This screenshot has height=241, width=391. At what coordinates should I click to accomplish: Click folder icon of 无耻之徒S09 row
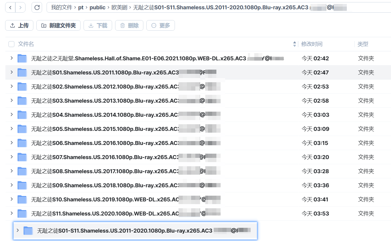22,185
